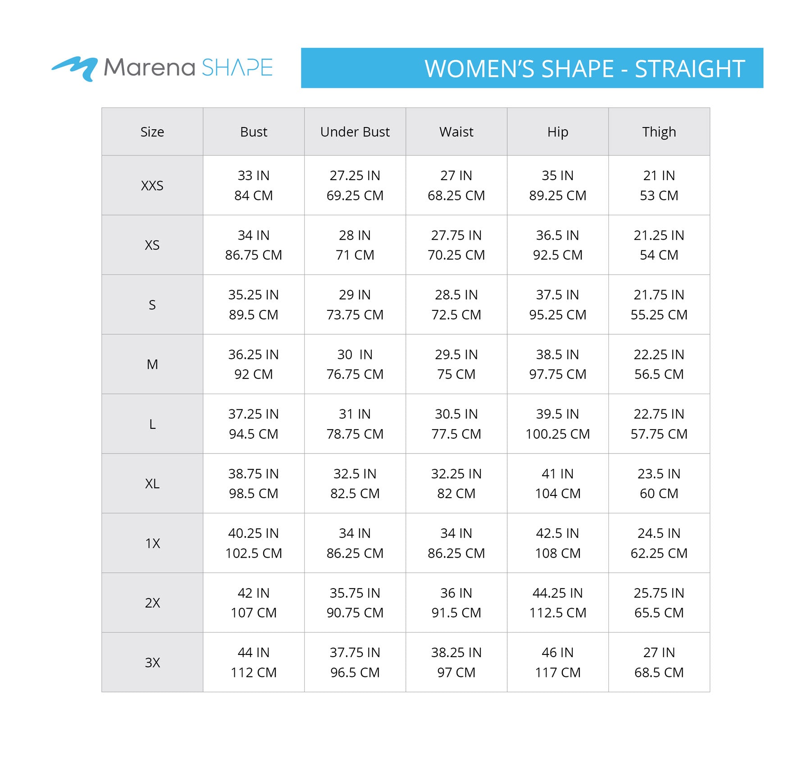Select the Bust column header
Image resolution: width=811 pixels, height=781 pixels.
tap(254, 132)
